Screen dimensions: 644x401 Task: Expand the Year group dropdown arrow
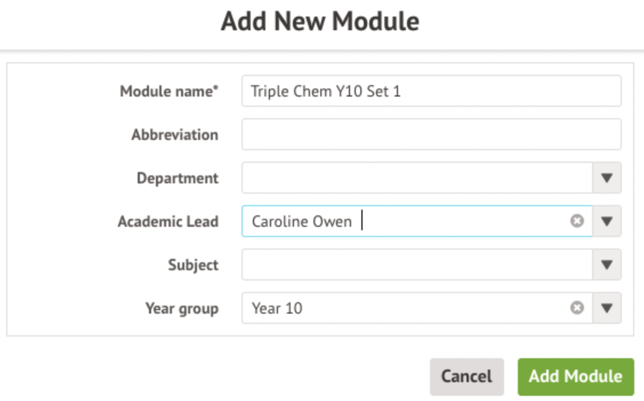[x=606, y=308]
